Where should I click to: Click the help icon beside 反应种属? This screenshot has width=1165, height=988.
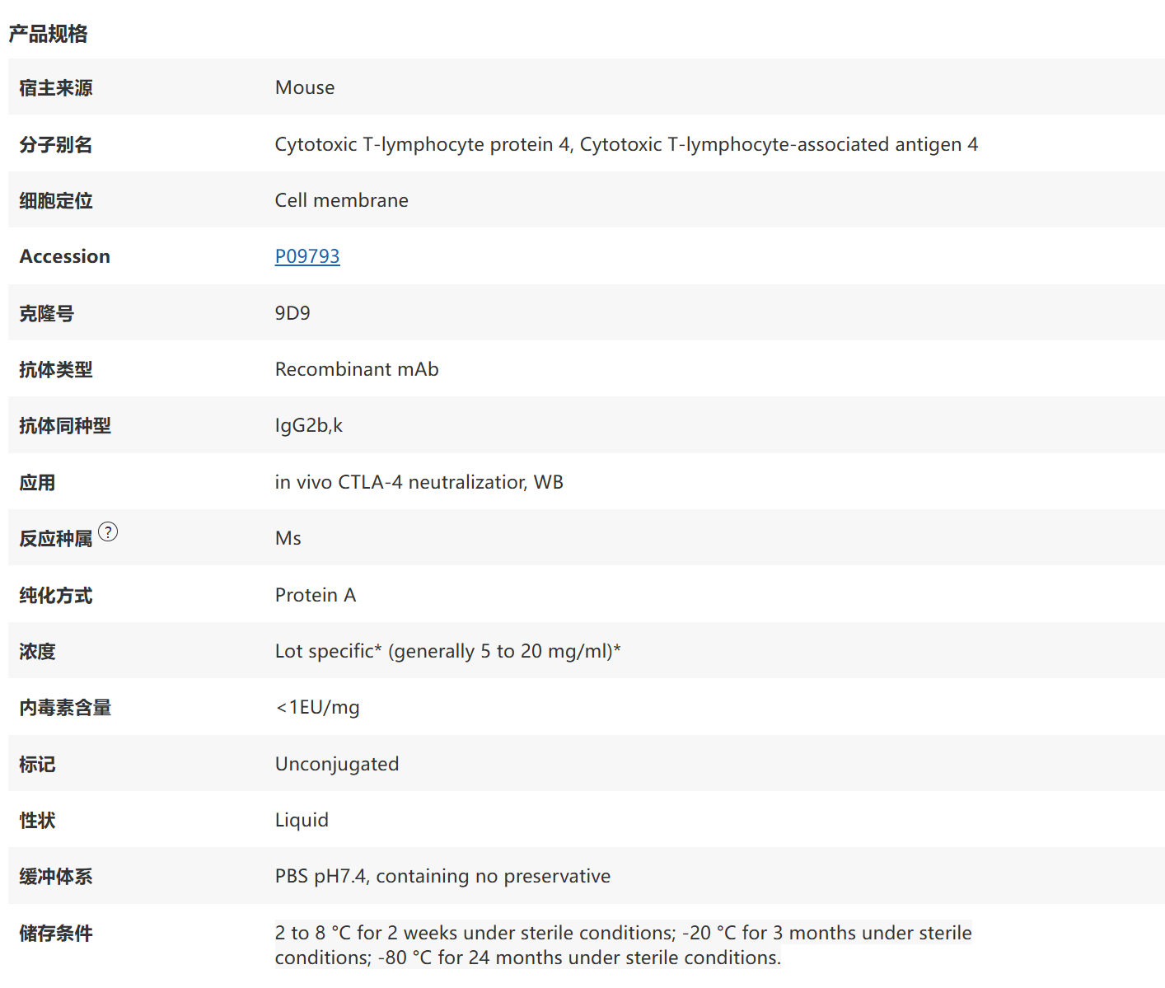point(108,532)
